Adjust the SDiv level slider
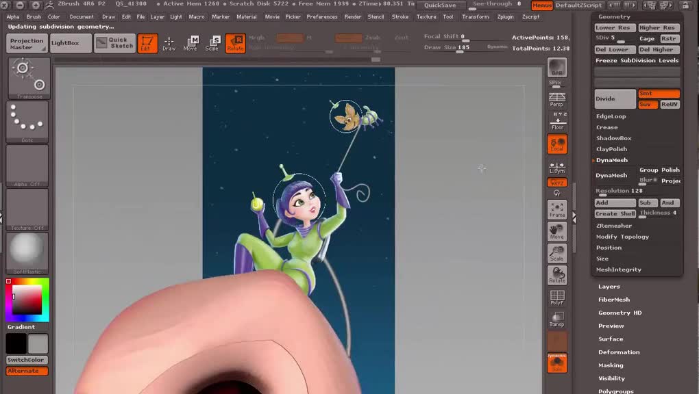 [615, 39]
